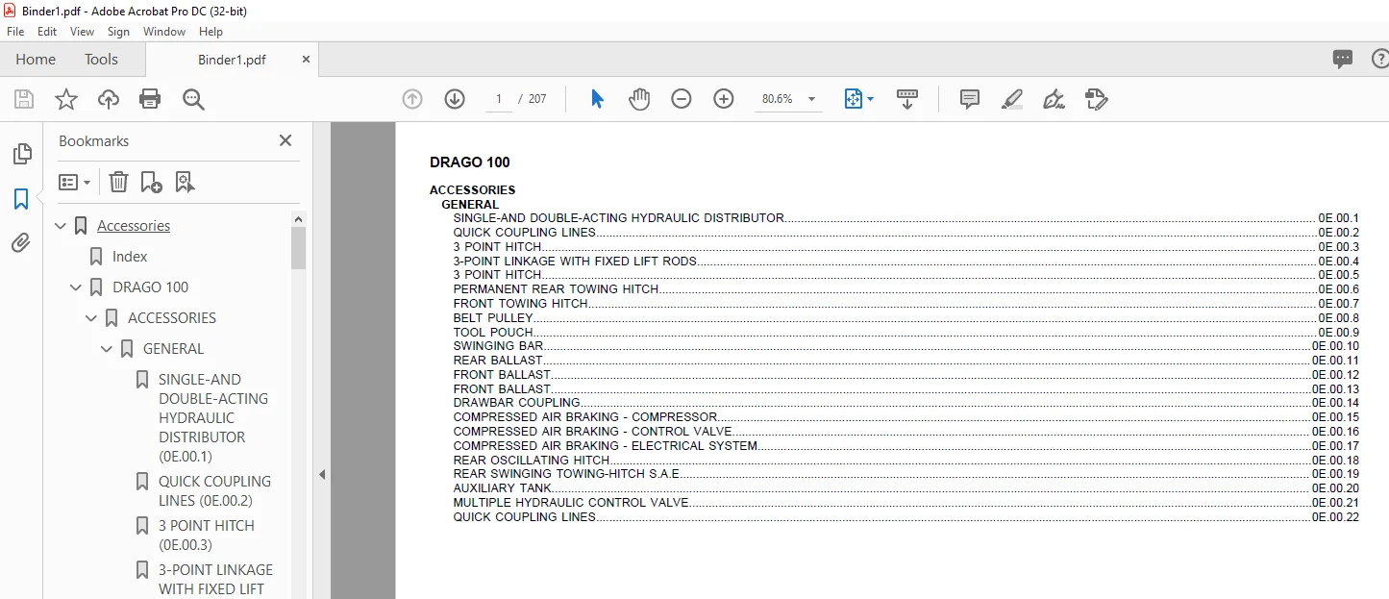Open the Edit menu

47,32
